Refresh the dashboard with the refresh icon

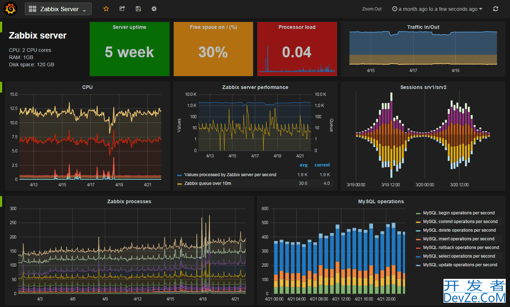[x=496, y=9]
